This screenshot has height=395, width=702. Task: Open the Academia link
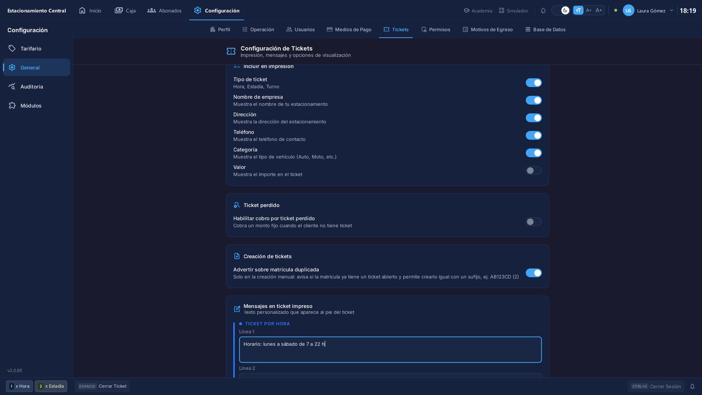(478, 11)
